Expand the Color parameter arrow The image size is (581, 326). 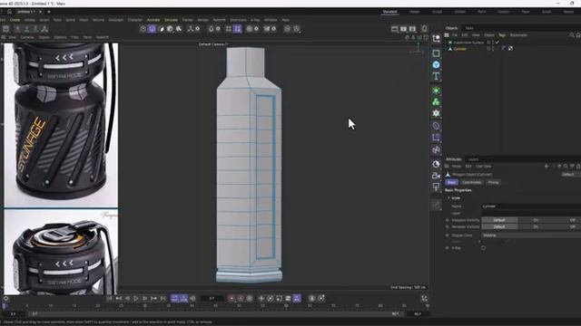pyautogui.click(x=479, y=242)
